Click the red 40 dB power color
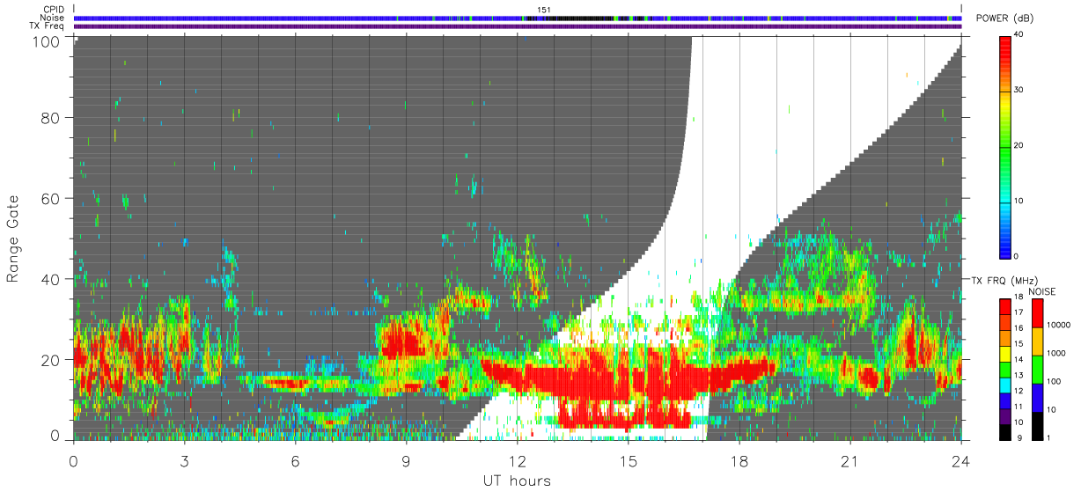 pyautogui.click(x=1005, y=40)
